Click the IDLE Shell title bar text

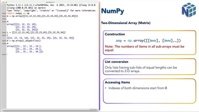coord(50,2)
